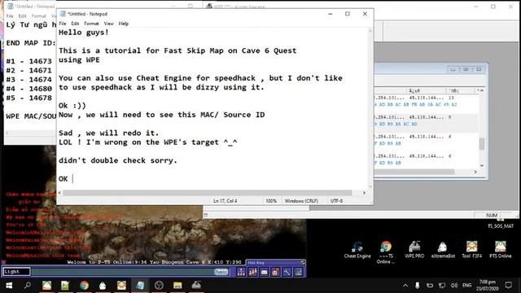521x293 pixels.
Task: Click 'Windows (CRLF)' status bar entry
Action: point(301,201)
